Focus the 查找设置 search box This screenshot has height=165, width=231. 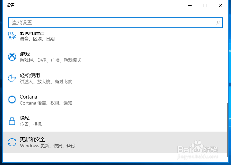(115, 23)
